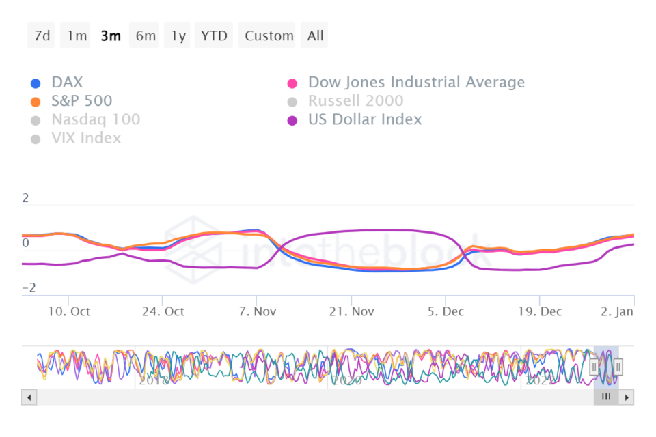Click the orange S&P 500 legend dot

click(x=36, y=102)
